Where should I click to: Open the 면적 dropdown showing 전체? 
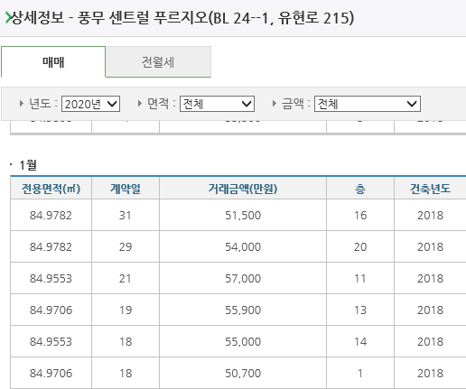[x=217, y=104]
